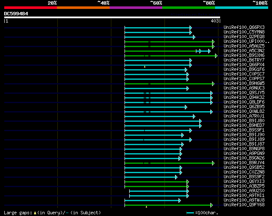Click the UniRef100_A3BZP5 label

[x=244, y=186]
